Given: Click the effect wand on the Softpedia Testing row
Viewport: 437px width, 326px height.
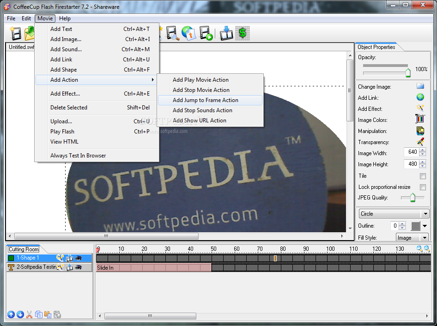Looking at the screenshot, I should [60, 267].
